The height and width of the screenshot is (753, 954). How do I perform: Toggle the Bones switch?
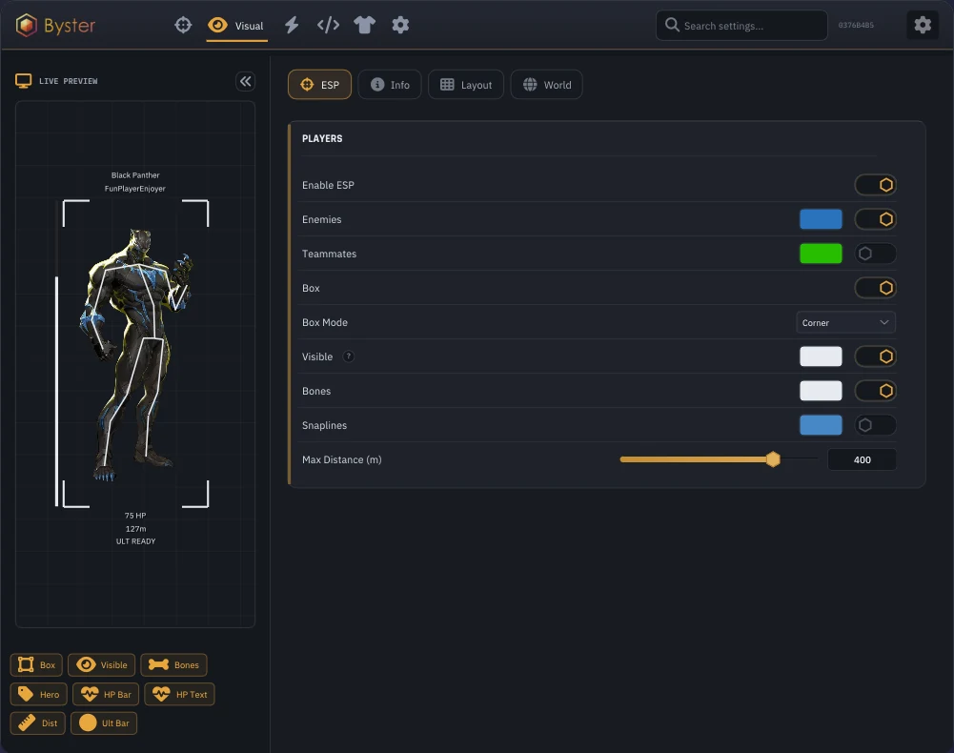(876, 391)
